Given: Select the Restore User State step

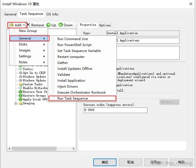Looking at the screenshot, I should tap(35, 92).
